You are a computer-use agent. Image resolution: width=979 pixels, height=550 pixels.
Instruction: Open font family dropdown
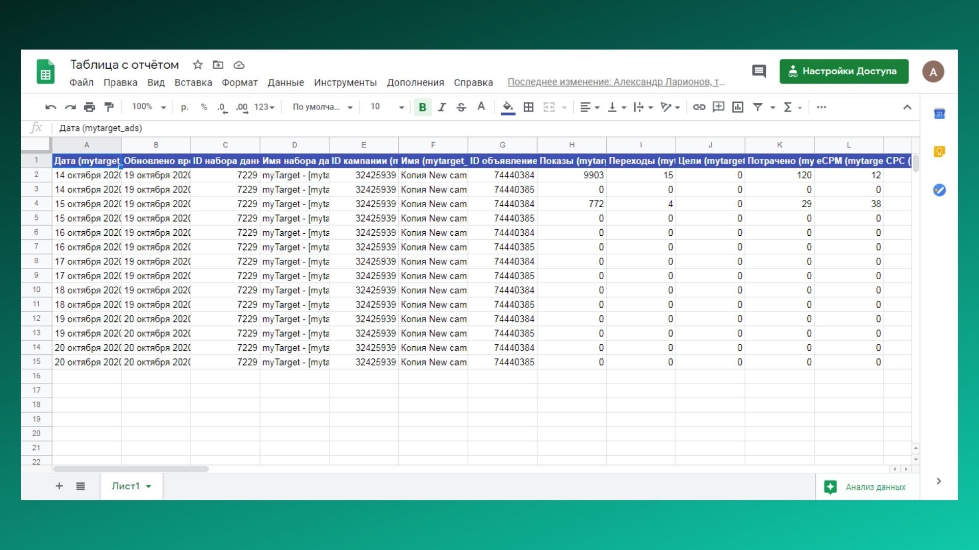pyautogui.click(x=322, y=107)
